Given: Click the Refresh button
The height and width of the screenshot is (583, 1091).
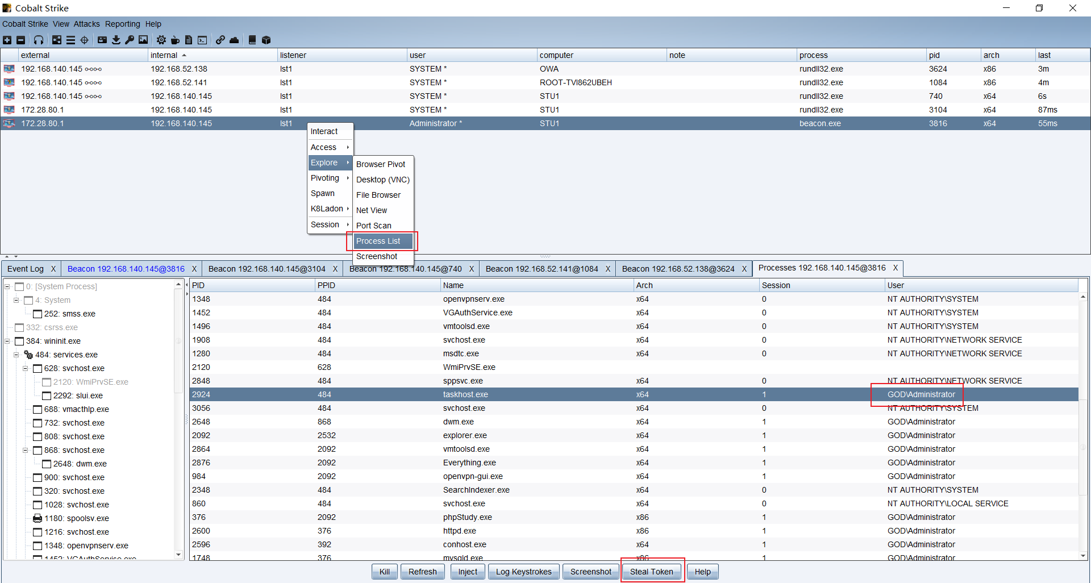Looking at the screenshot, I should pyautogui.click(x=423, y=572).
